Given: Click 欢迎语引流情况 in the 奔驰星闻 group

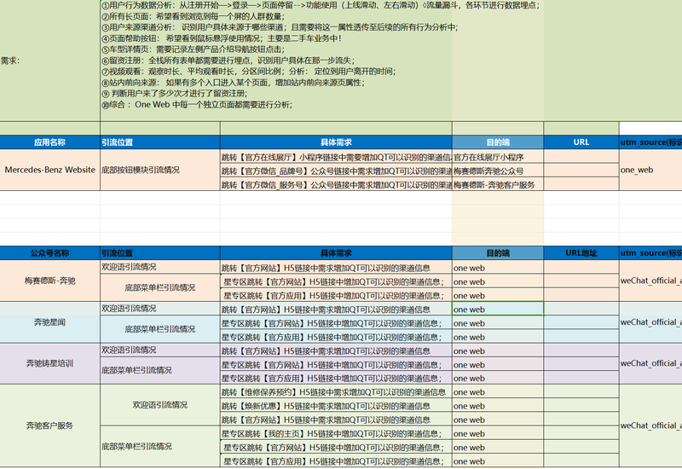Looking at the screenshot, I should [x=160, y=309].
